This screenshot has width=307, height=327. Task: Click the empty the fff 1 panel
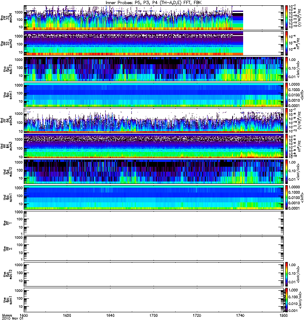coord(154,223)
